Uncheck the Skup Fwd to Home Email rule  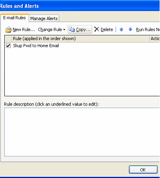pyautogui.click(x=8, y=46)
